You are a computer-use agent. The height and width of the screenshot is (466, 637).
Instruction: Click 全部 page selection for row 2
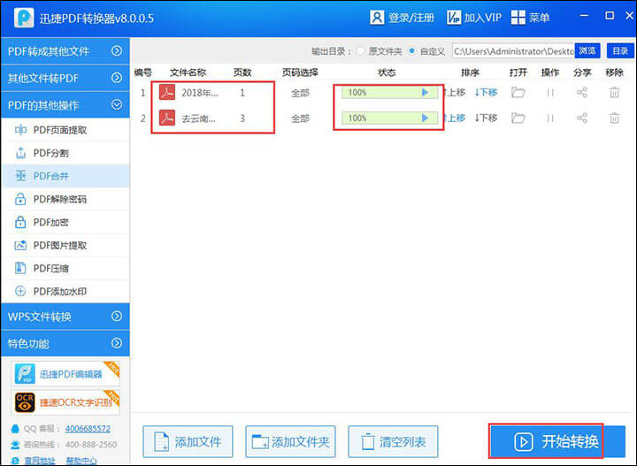point(300,118)
